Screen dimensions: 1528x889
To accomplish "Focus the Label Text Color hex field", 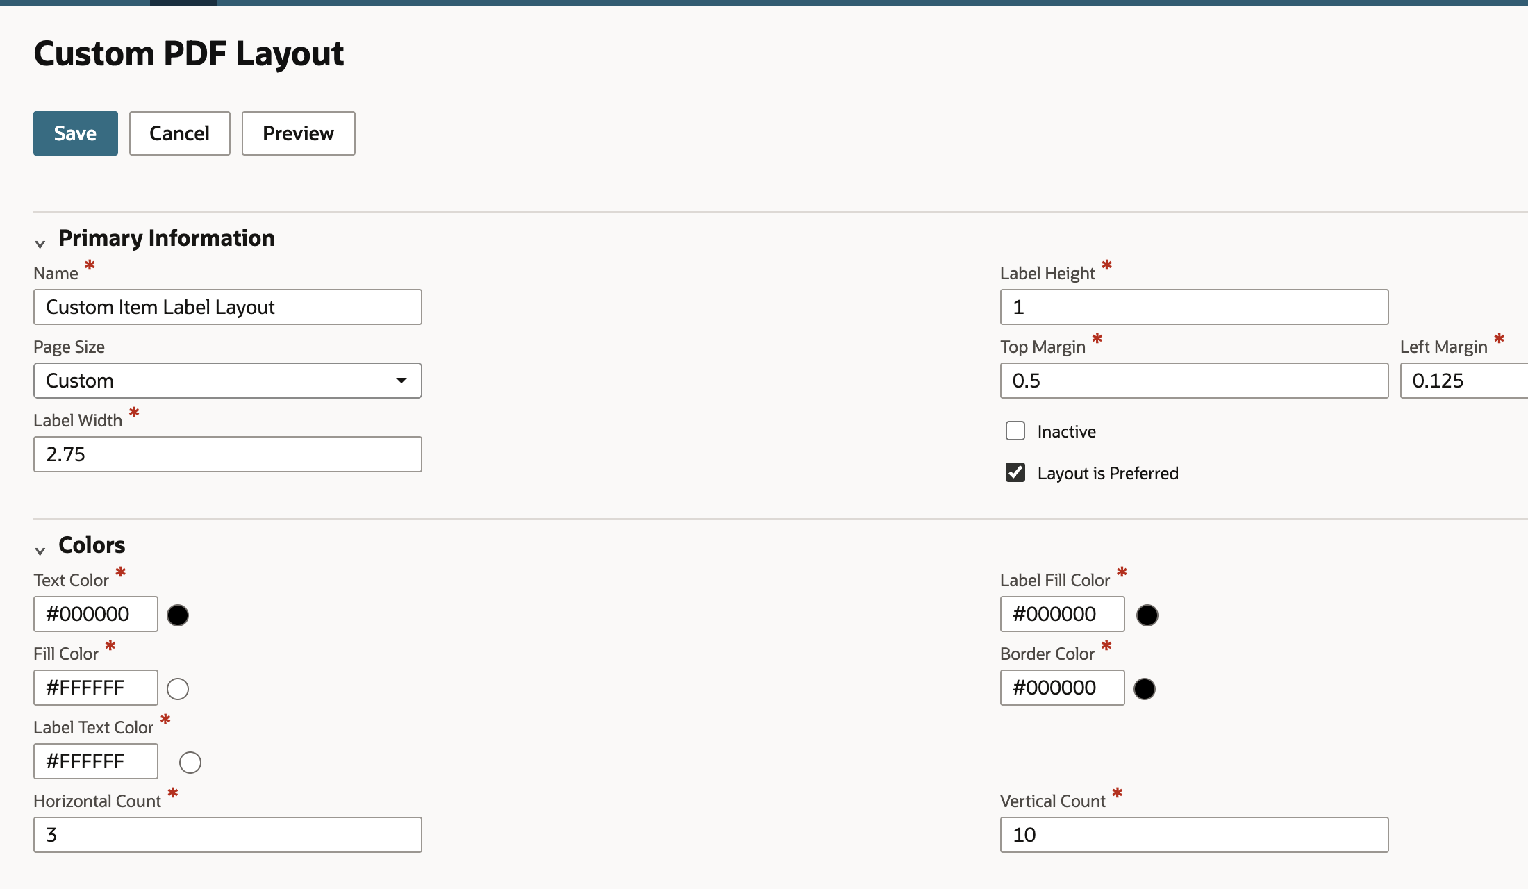I will point(96,761).
